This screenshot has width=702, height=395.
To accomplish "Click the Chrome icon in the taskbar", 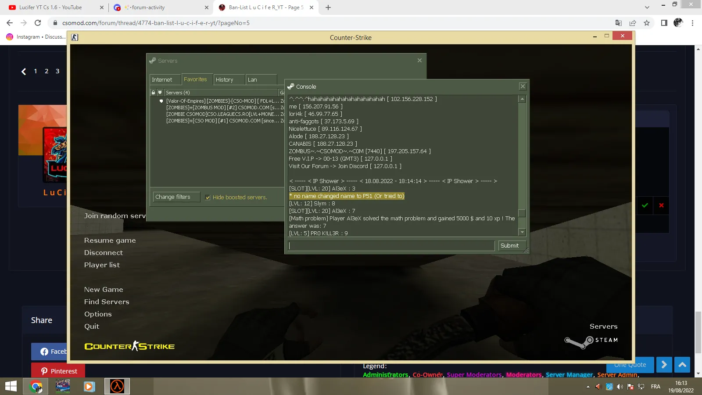I will click(36, 386).
